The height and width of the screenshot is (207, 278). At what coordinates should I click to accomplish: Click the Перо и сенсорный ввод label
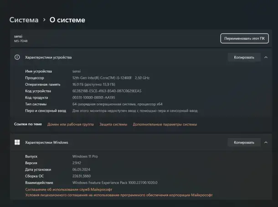point(46,111)
